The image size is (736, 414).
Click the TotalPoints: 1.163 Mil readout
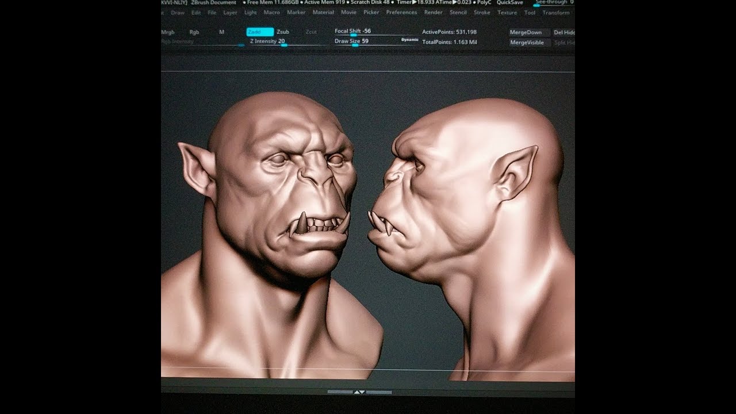(x=450, y=42)
